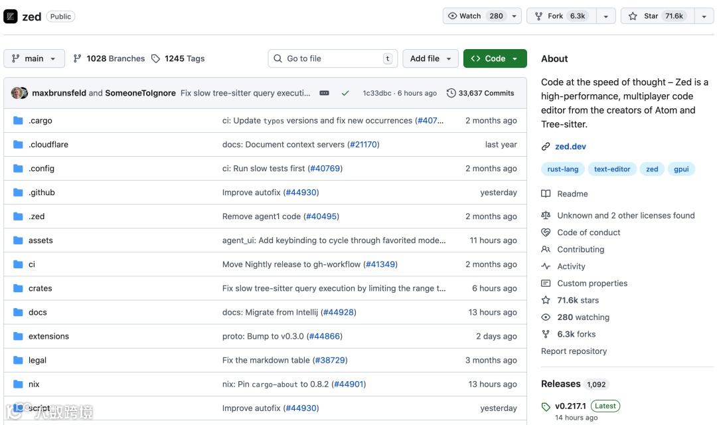Open the Activity section link
Screen dimensions: 717x425
pos(571,266)
